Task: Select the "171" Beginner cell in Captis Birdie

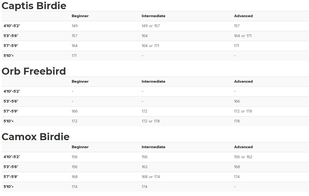Action: 74,56
